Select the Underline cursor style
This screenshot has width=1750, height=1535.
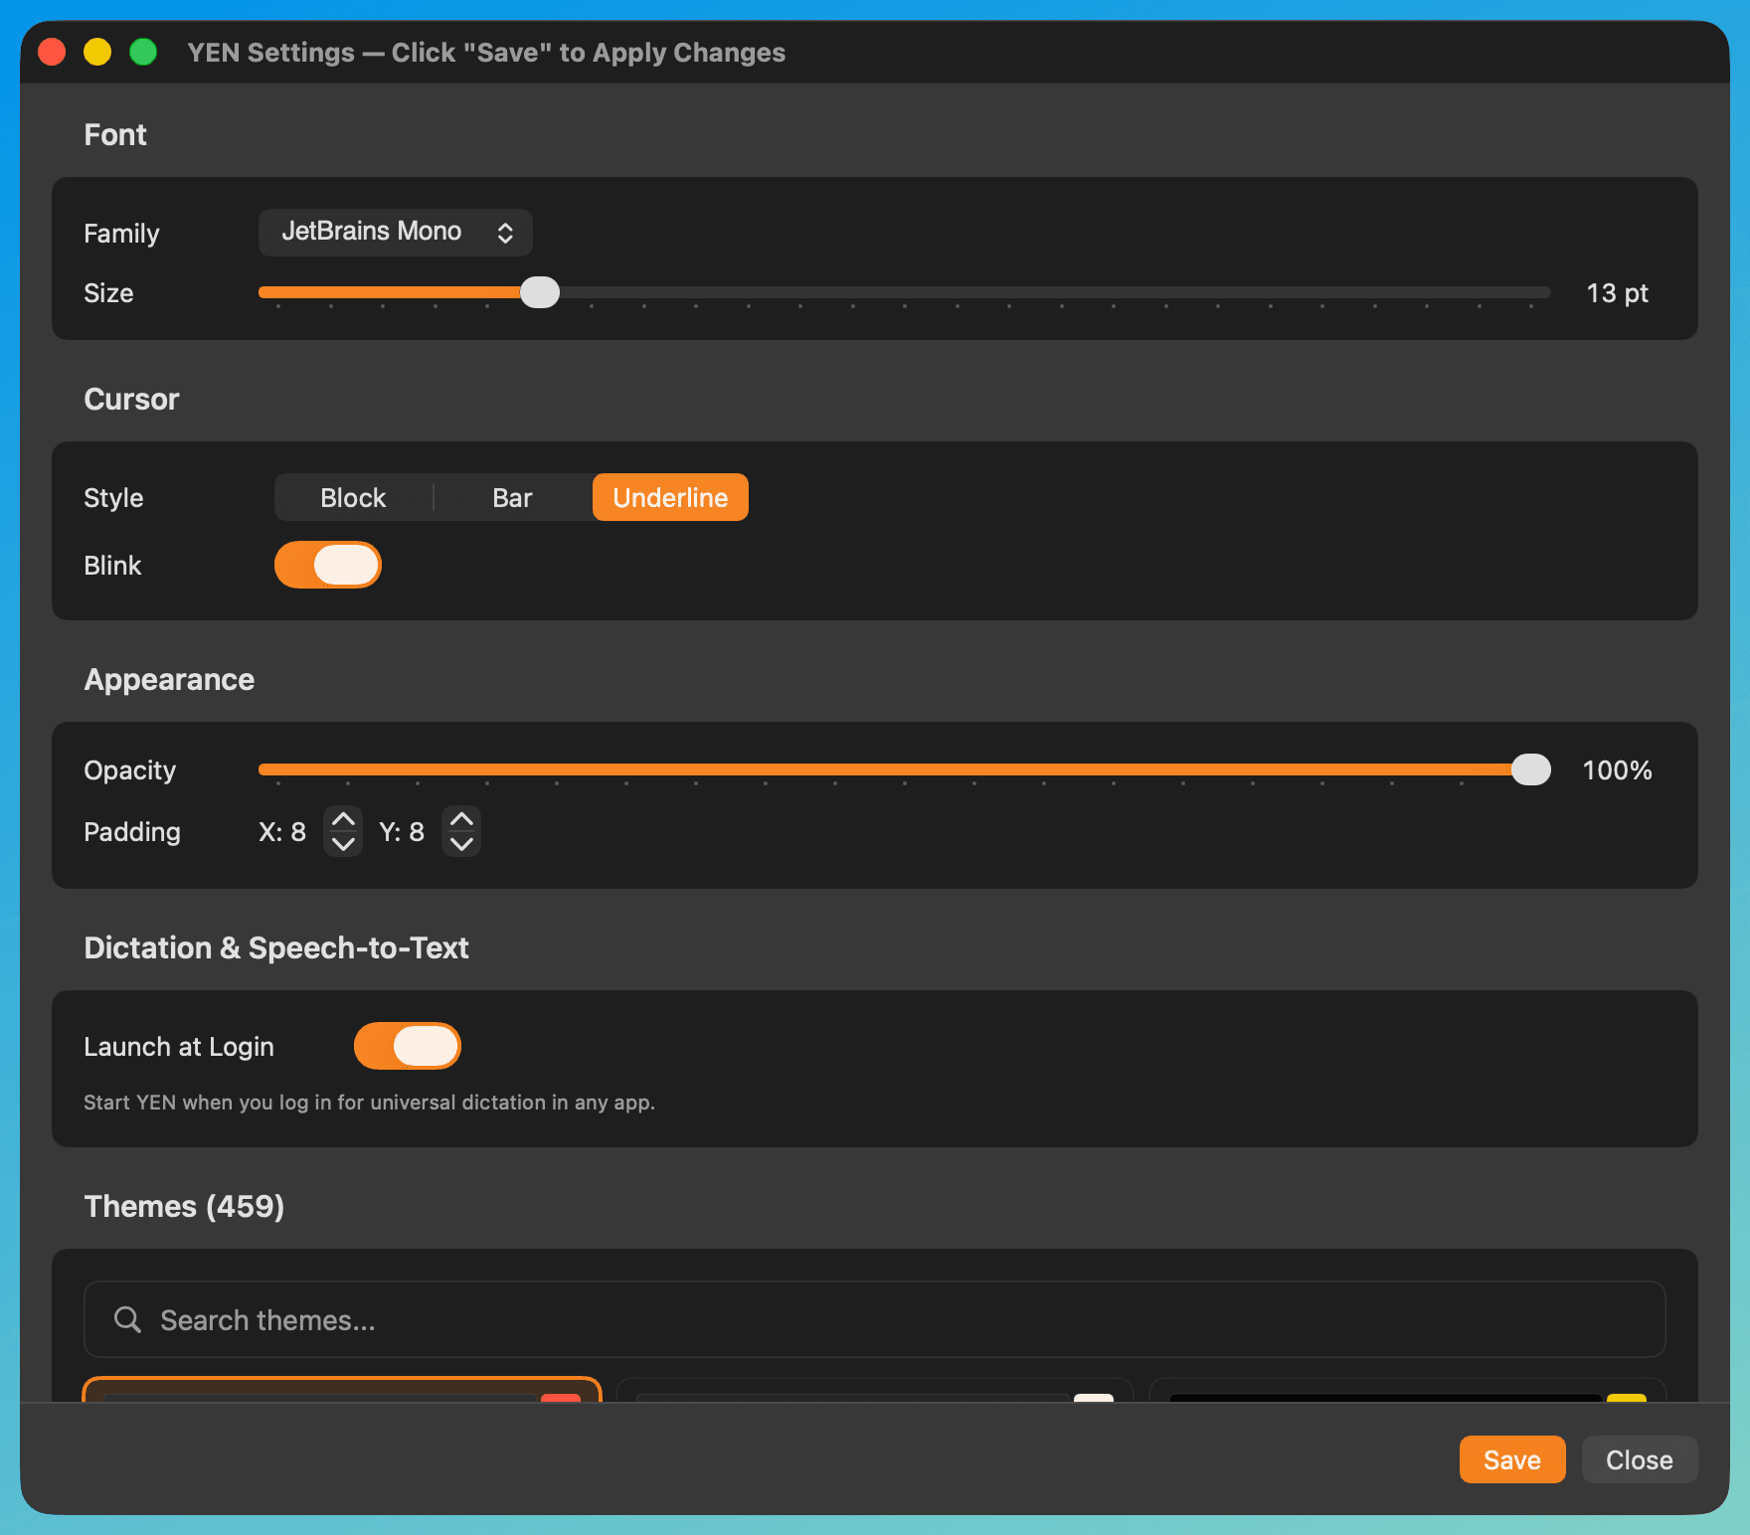pyautogui.click(x=669, y=497)
